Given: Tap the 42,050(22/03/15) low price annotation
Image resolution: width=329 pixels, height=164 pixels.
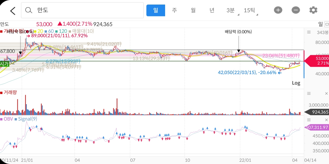Looking at the screenshot, I should coord(250,73).
